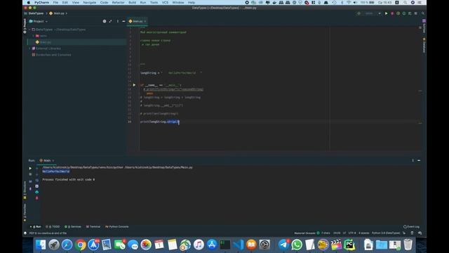Open the Project vertical tool tab on left edge
The height and width of the screenshot is (253, 449).
point(25,27)
